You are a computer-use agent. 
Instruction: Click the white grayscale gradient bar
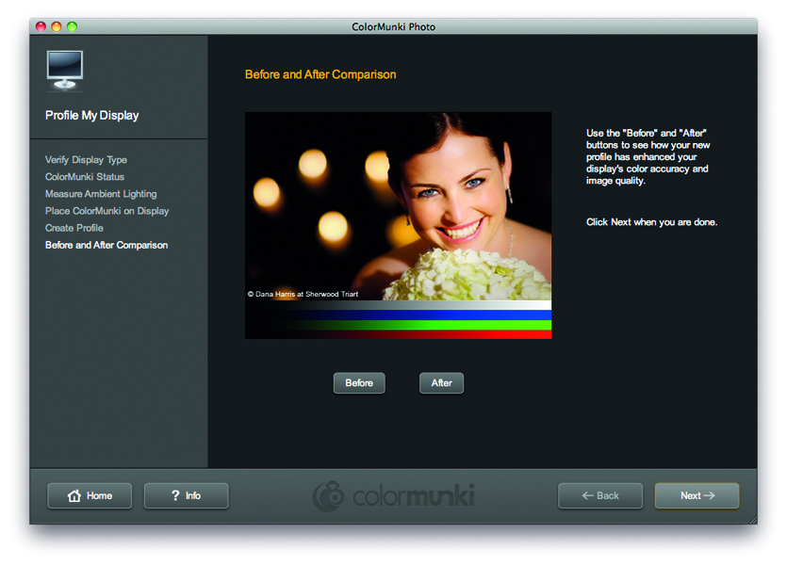398,305
